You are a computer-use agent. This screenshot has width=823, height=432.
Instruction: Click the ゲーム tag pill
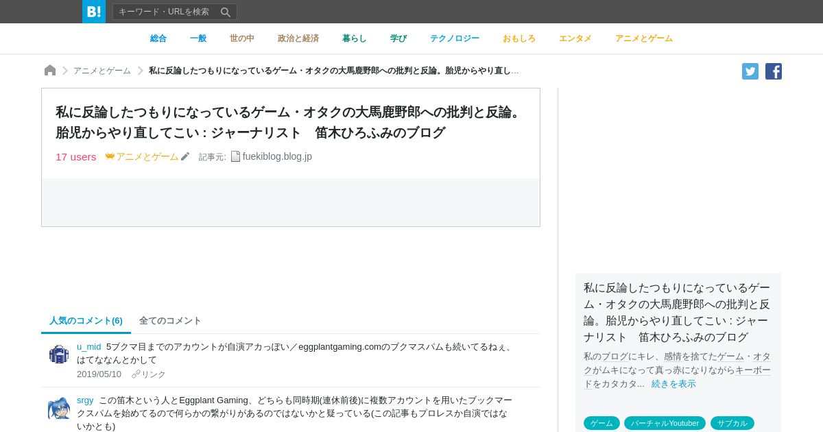point(601,423)
